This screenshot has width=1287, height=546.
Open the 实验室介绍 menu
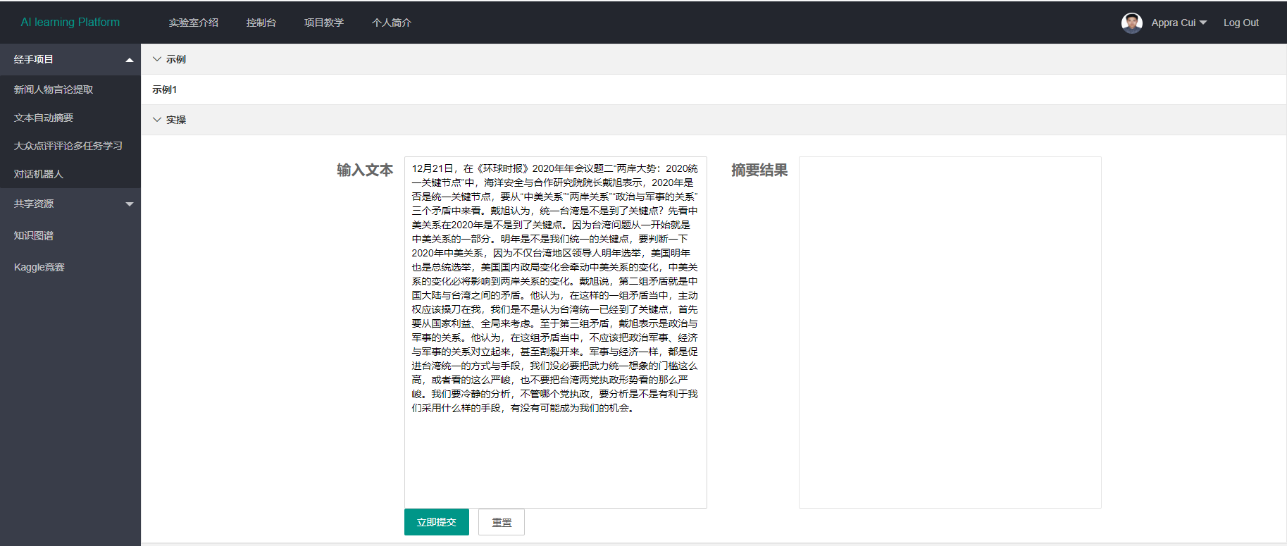[x=194, y=23]
